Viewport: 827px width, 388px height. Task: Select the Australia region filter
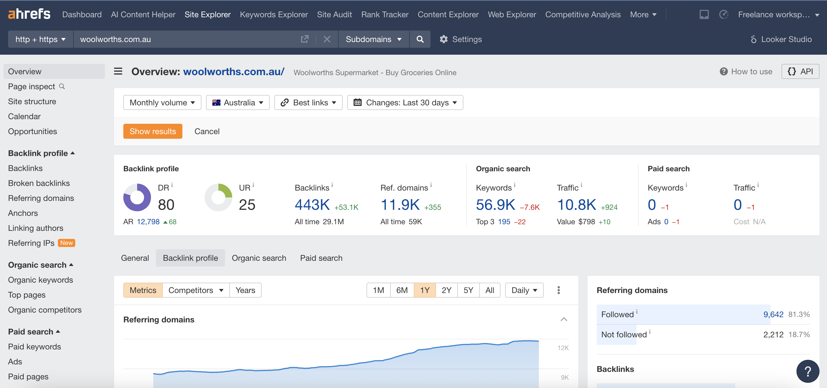pos(238,102)
